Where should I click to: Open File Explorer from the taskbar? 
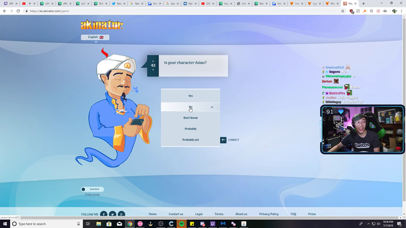(x=99, y=224)
